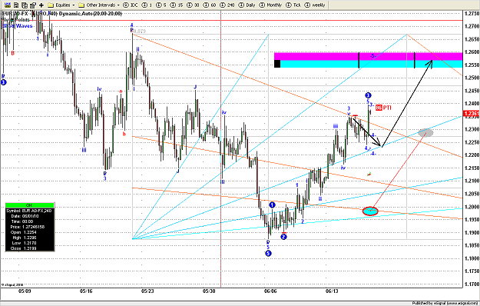Viewport: 480px width, 306px height.
Task: Select the 60 minute interval button
Action: [210, 5]
